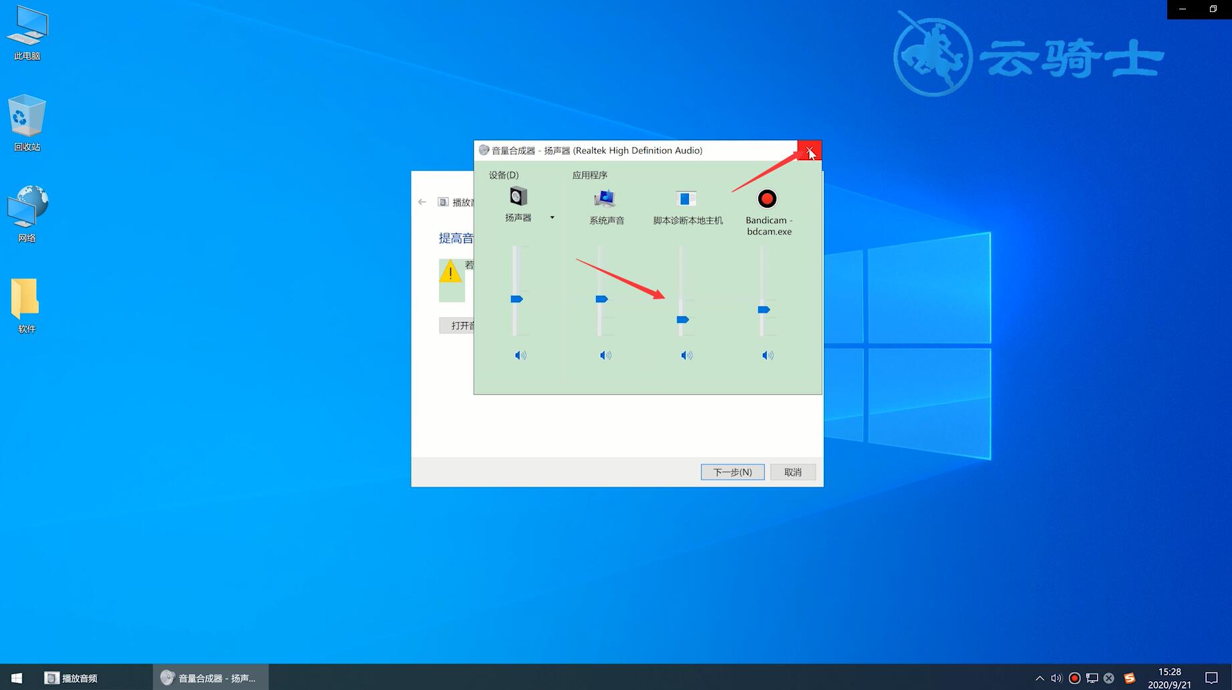Mute the Speakers device volume
This screenshot has height=690, width=1232.
(x=520, y=355)
